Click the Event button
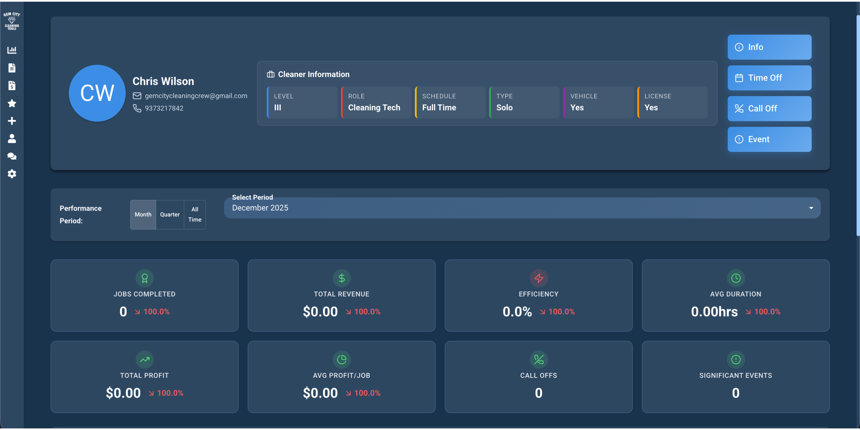 pyautogui.click(x=769, y=139)
